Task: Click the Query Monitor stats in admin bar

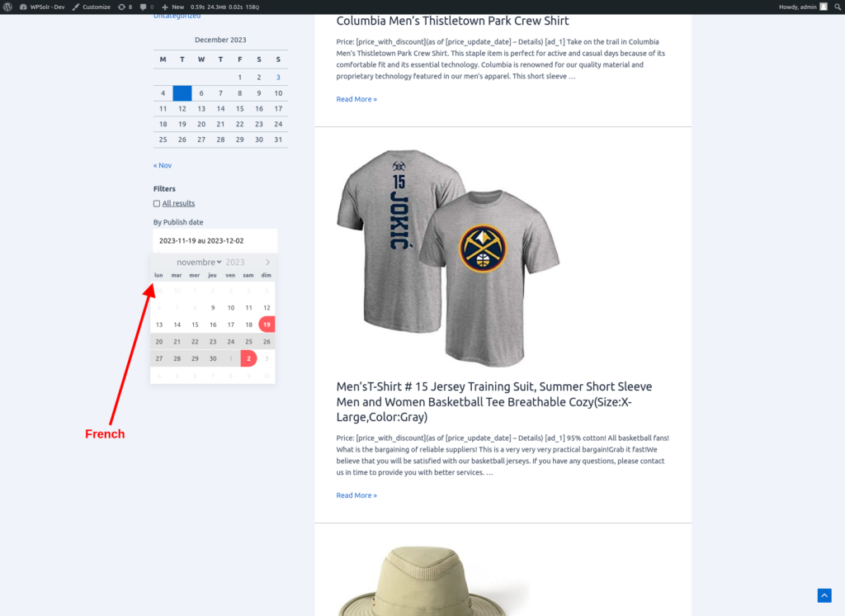Action: [x=224, y=7]
